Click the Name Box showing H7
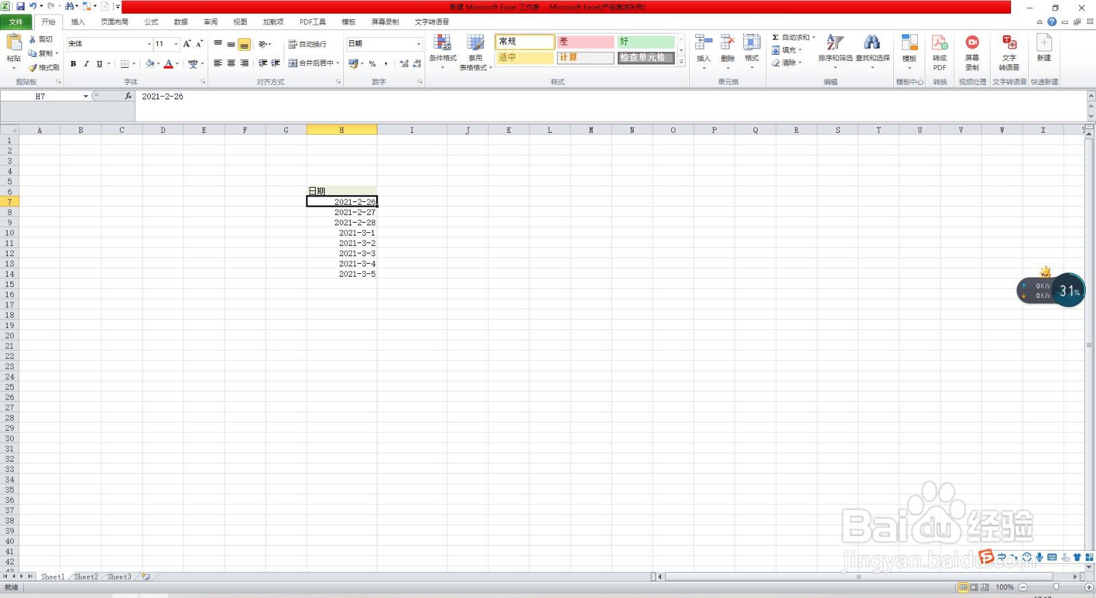The width and height of the screenshot is (1096, 598). (x=40, y=97)
